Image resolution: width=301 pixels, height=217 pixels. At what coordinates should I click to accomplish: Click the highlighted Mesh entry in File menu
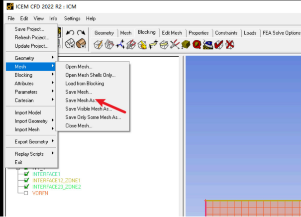[31, 67]
